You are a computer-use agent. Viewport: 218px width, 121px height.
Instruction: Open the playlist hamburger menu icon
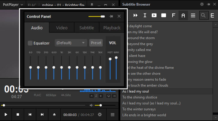click(x=112, y=115)
